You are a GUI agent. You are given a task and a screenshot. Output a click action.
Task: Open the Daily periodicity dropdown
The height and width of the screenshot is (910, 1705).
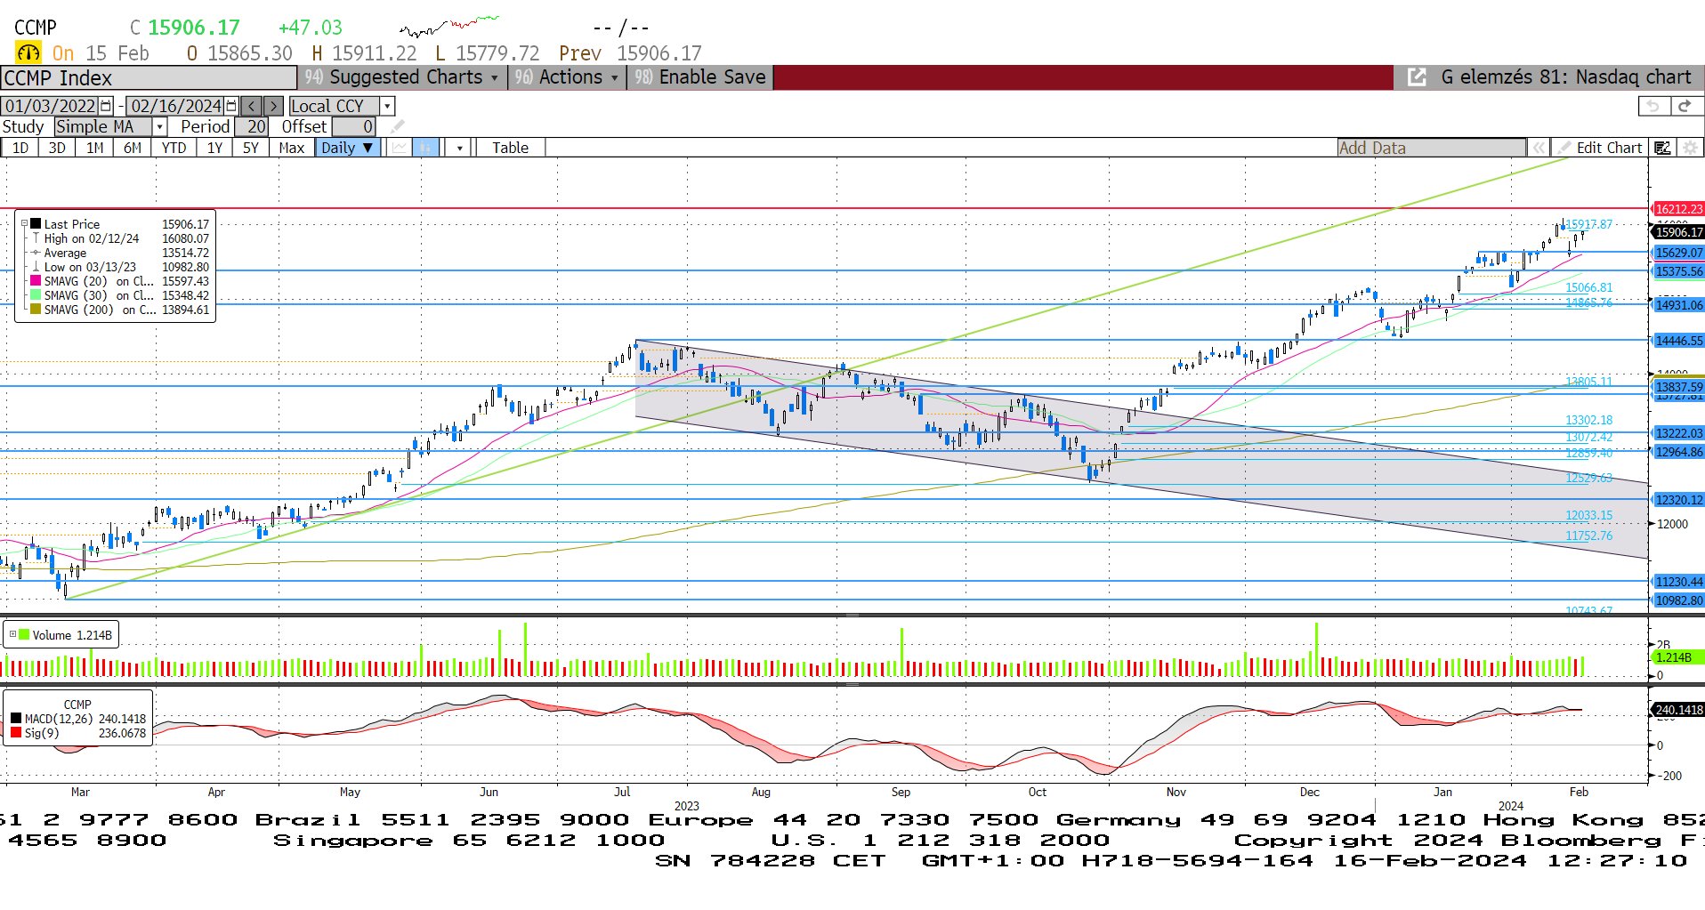tap(349, 148)
